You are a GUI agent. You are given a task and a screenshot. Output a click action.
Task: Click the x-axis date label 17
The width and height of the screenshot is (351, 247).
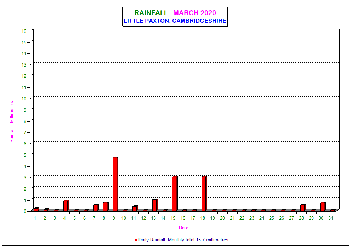pyautogui.click(x=193, y=218)
